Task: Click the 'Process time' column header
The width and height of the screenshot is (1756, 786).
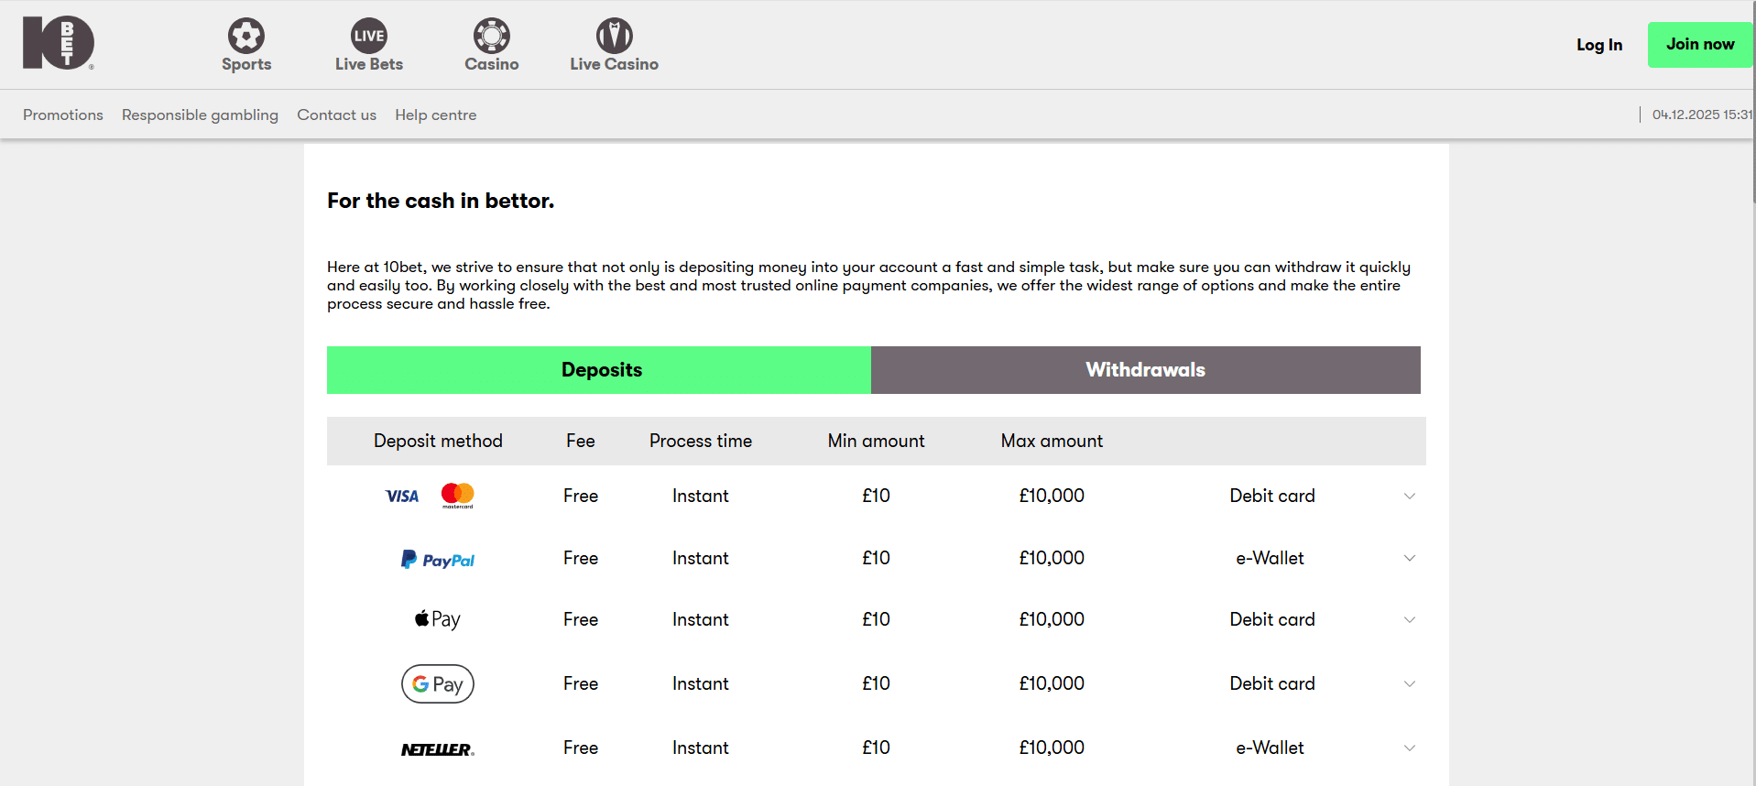Action: (x=701, y=441)
